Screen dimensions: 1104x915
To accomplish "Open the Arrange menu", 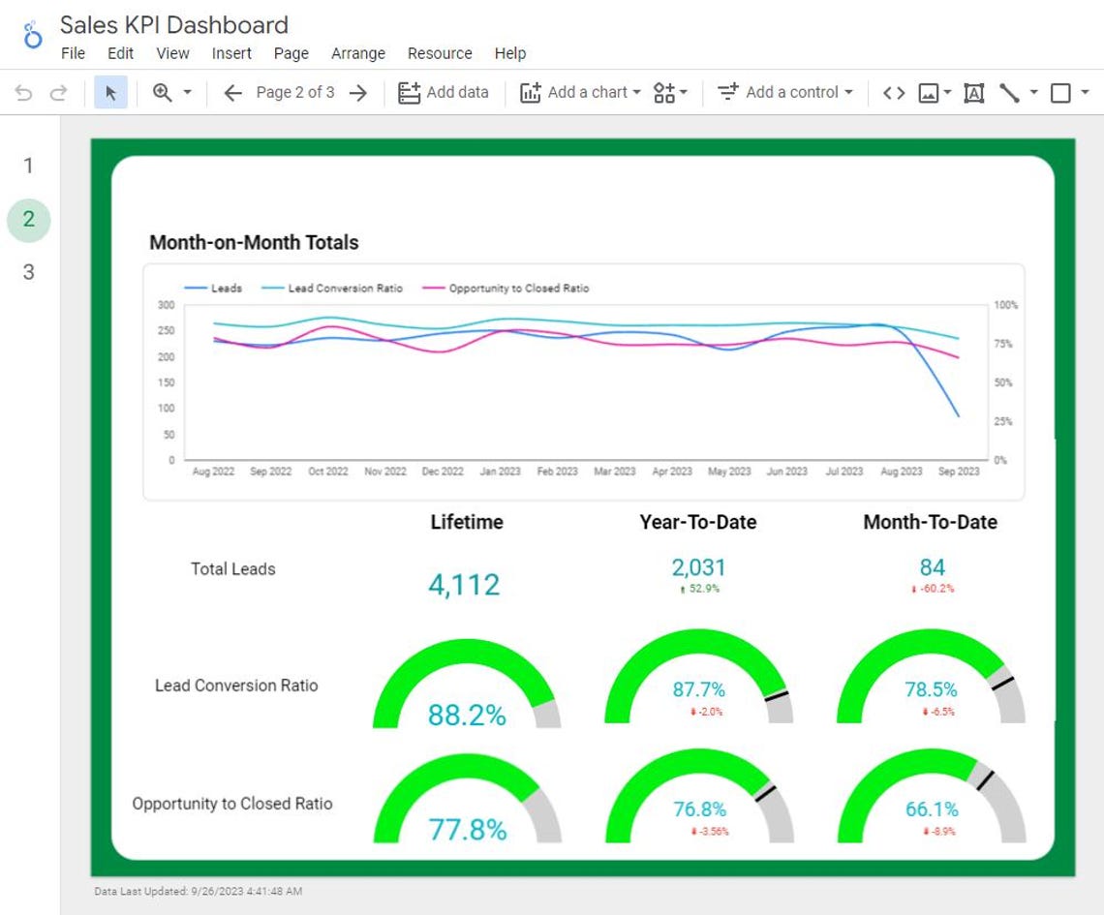I will click(357, 53).
